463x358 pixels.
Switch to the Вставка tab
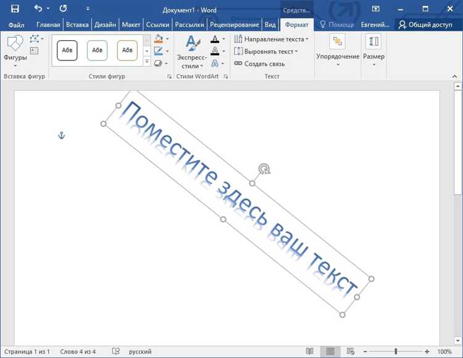[77, 25]
